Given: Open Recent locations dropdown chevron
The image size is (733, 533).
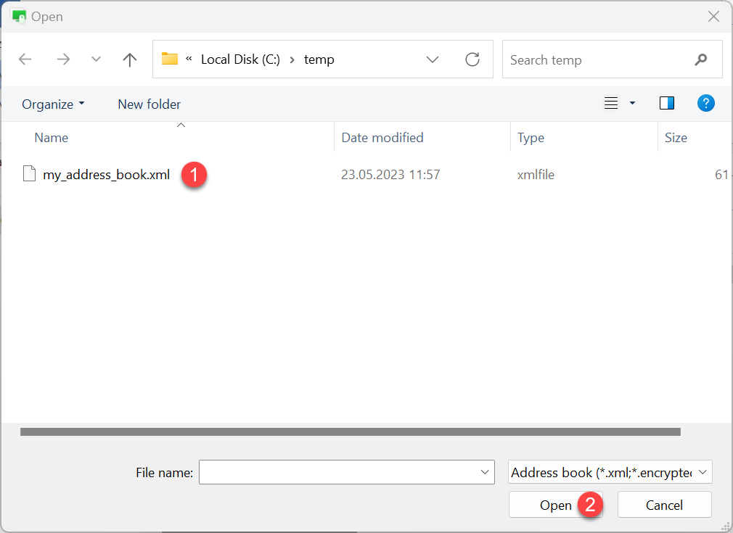Looking at the screenshot, I should tap(96, 59).
